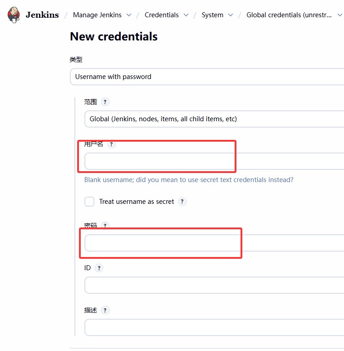Expand the 类型 credential type dropdown

click(x=207, y=77)
